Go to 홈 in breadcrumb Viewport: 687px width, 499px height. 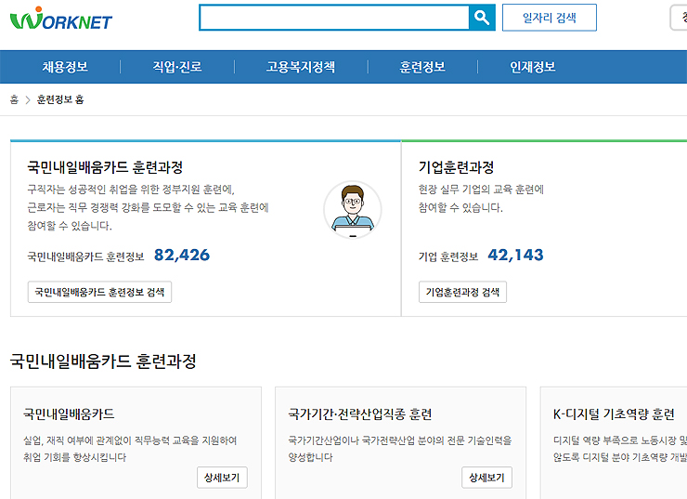coord(15,99)
